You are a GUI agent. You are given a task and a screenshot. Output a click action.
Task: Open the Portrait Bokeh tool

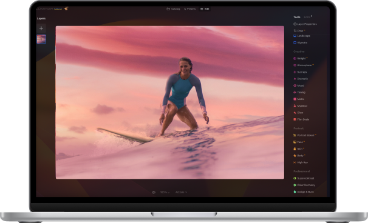point(305,135)
